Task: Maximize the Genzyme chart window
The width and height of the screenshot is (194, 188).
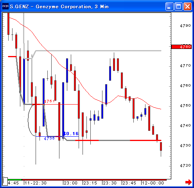Action: point(178,6)
